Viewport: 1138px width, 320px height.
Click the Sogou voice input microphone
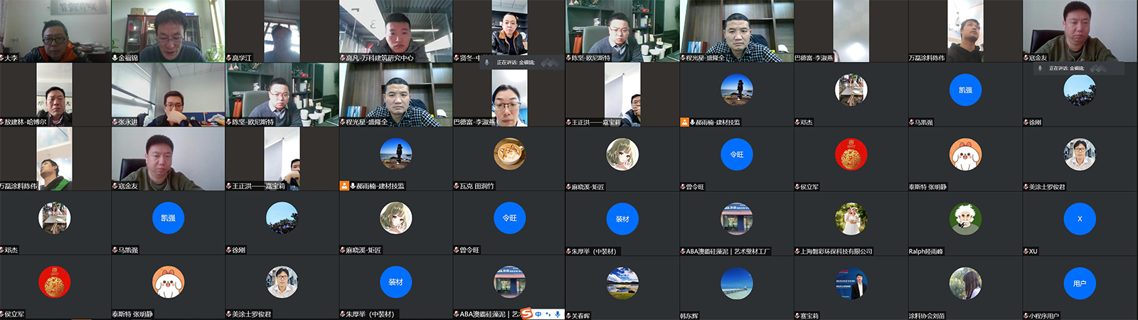[x=558, y=314]
